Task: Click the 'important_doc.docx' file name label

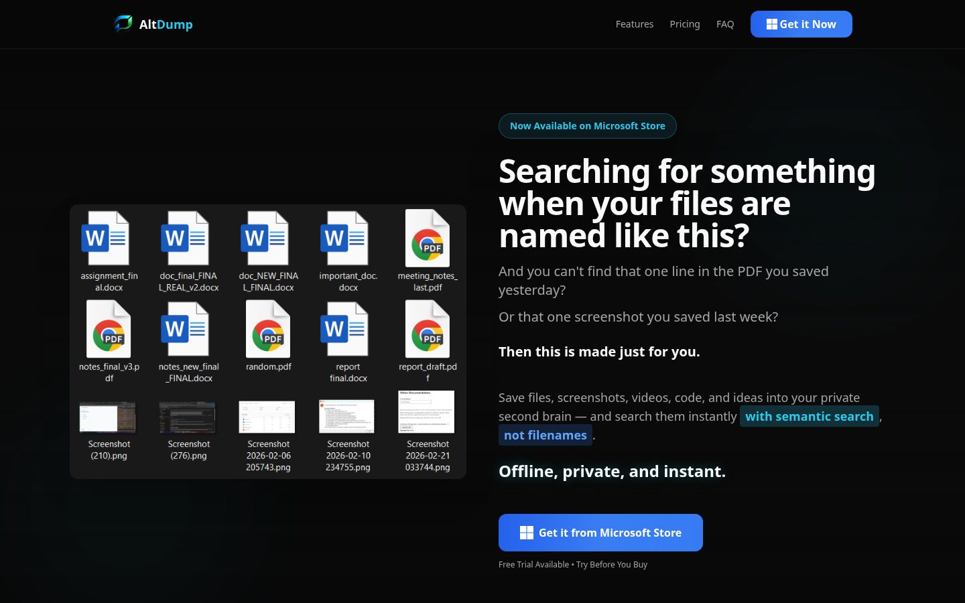Action: (x=348, y=281)
